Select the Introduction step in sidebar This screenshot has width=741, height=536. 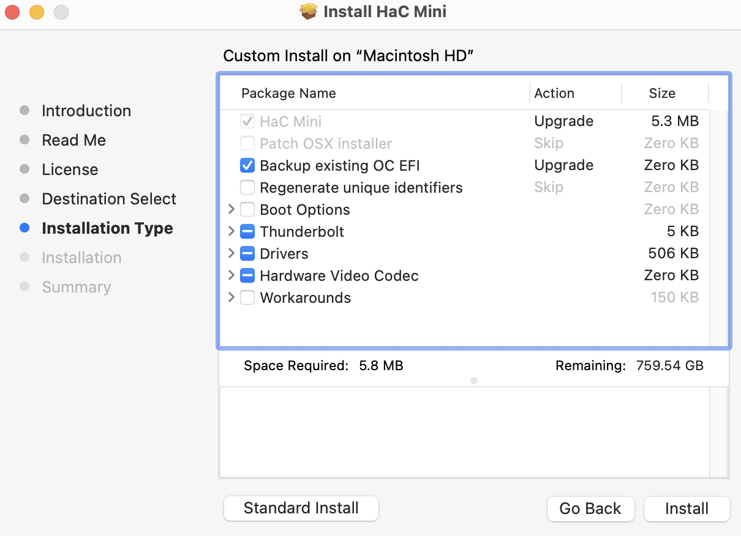tap(86, 111)
